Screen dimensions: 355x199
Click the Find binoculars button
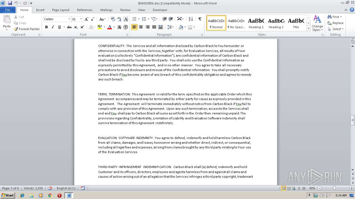click(x=334, y=17)
